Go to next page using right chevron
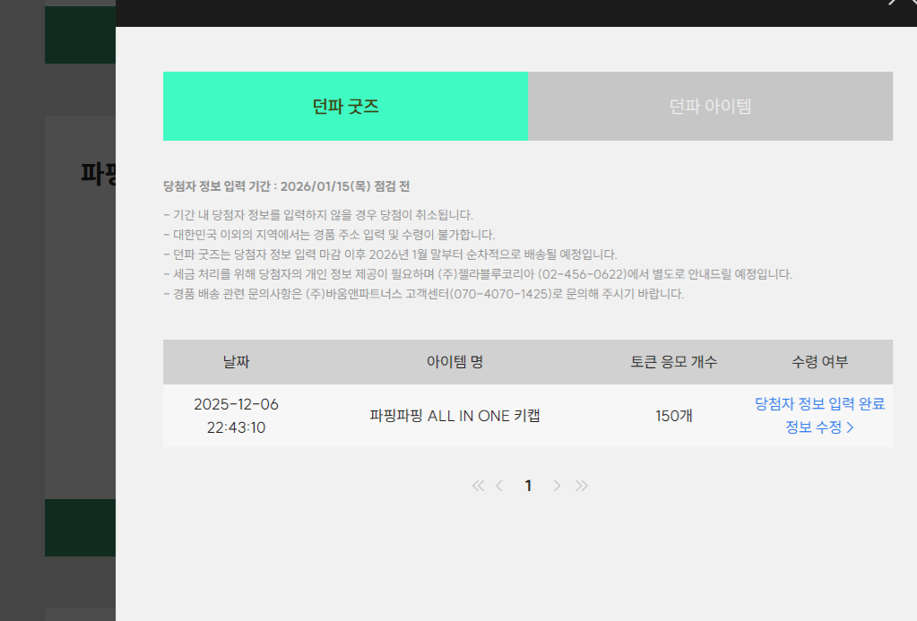This screenshot has width=917, height=621. click(557, 486)
